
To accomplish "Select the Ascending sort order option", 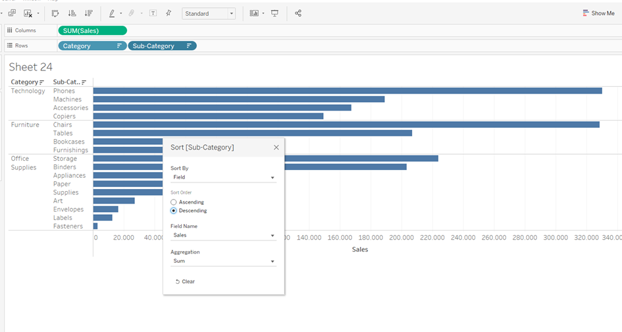I will pos(174,202).
